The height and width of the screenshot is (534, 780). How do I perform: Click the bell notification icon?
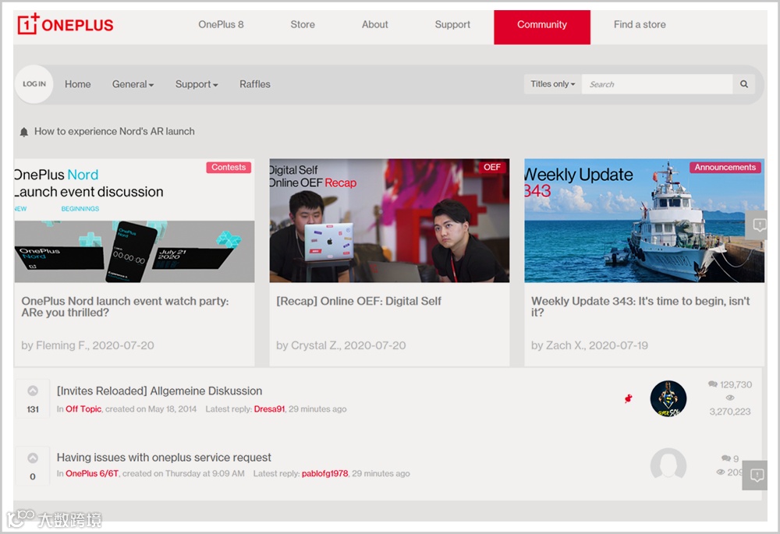tap(24, 132)
